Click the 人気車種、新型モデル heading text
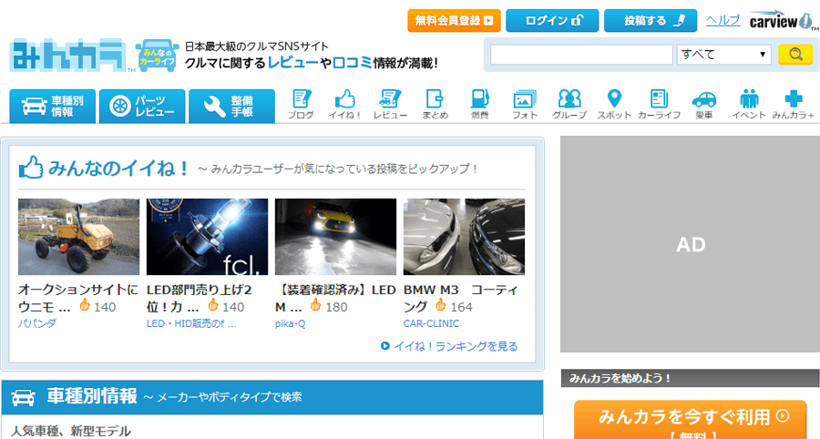Image resolution: width=820 pixels, height=439 pixels. point(70,431)
